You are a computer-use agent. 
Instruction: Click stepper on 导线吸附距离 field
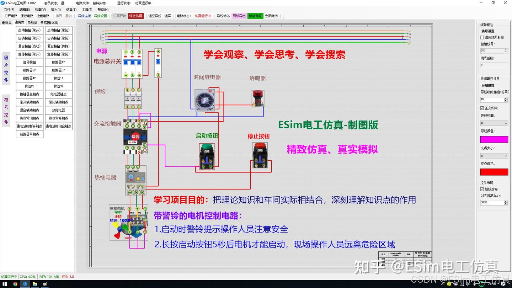point(506,100)
